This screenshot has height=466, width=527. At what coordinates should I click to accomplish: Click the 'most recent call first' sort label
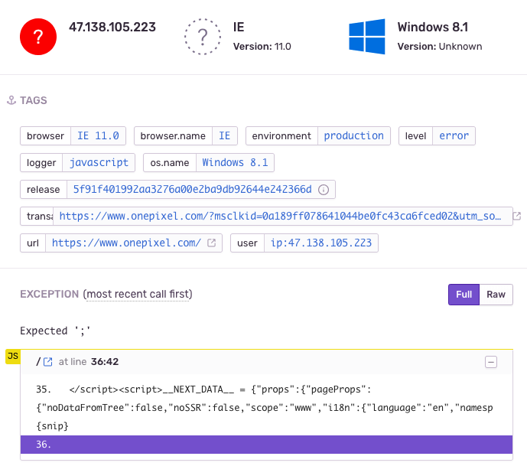point(138,294)
